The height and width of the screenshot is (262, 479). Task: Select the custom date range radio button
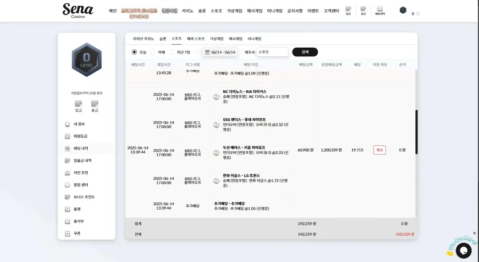point(197,52)
